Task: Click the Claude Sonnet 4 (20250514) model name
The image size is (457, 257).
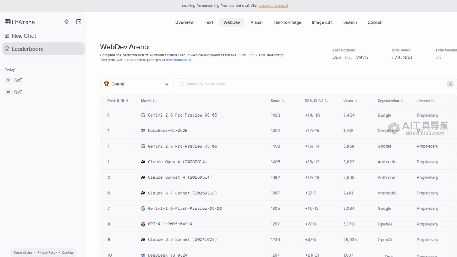Action: click(x=180, y=177)
